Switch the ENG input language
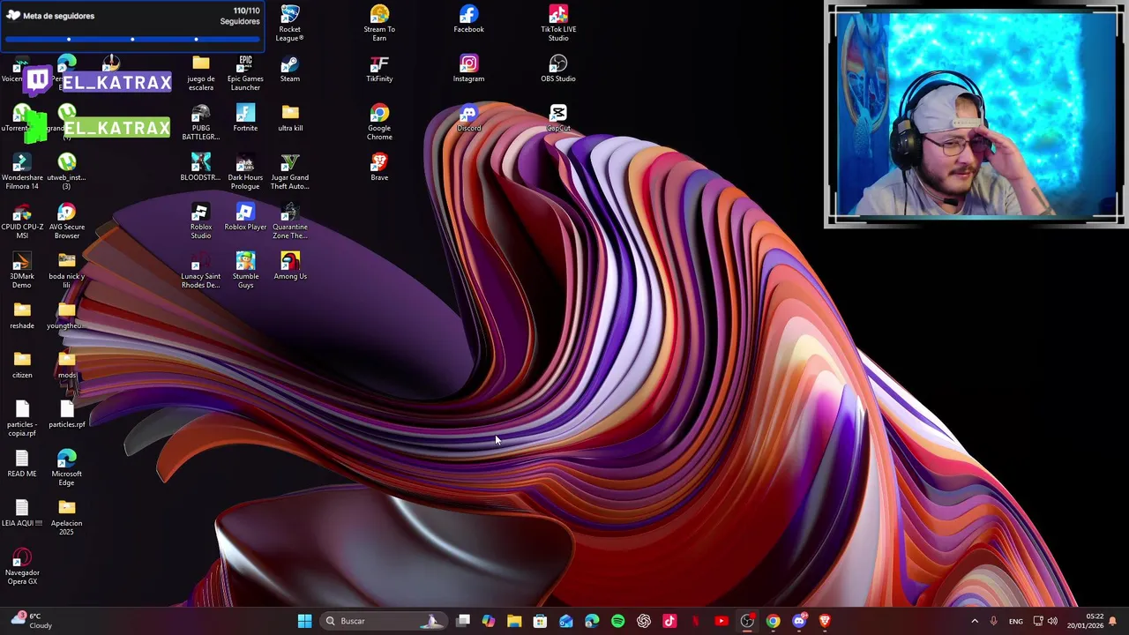 coord(1016,621)
